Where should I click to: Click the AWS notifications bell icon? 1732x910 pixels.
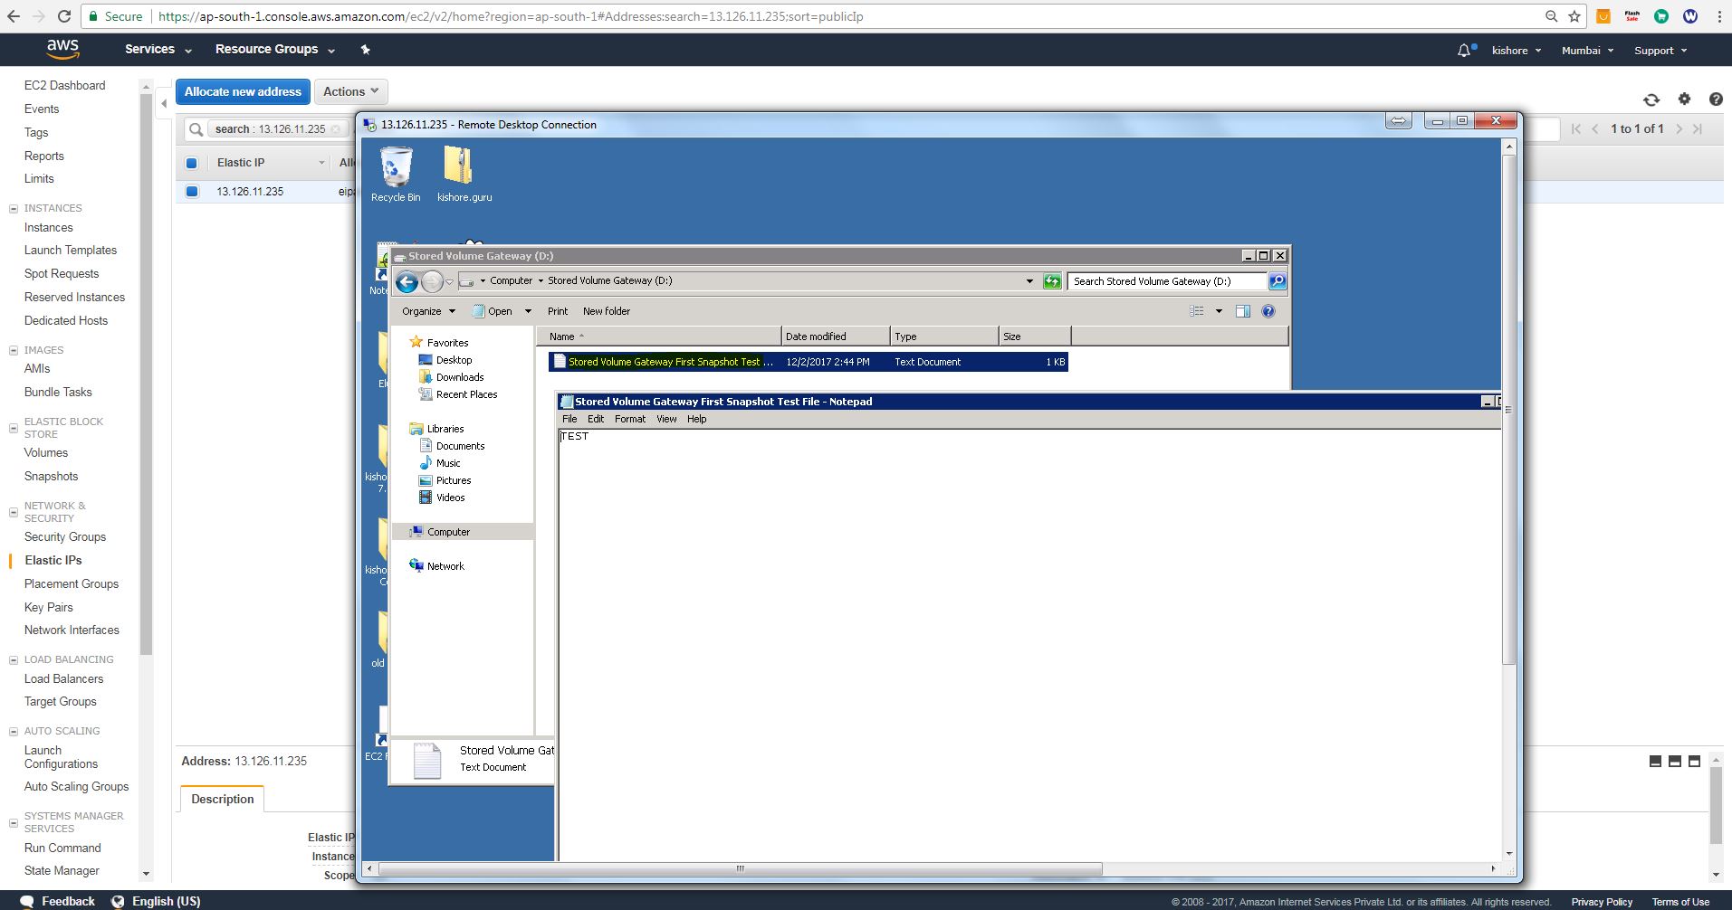pyautogui.click(x=1463, y=51)
